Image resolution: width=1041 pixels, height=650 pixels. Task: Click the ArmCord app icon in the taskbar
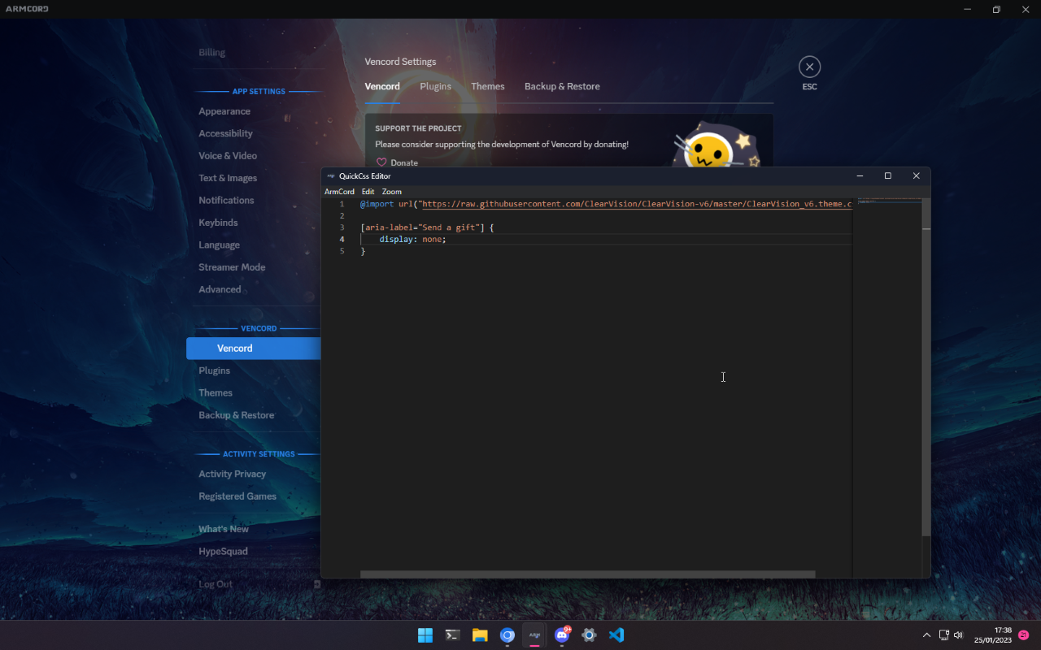click(534, 635)
